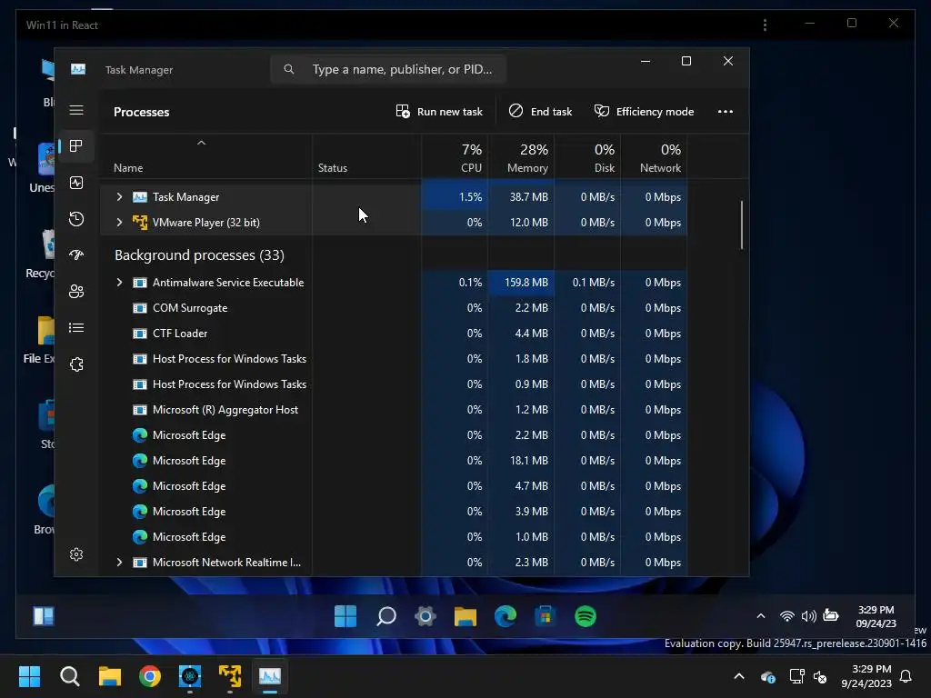Click Win11 in React window options menu
Screen dimensions: 931x698
tap(765, 25)
